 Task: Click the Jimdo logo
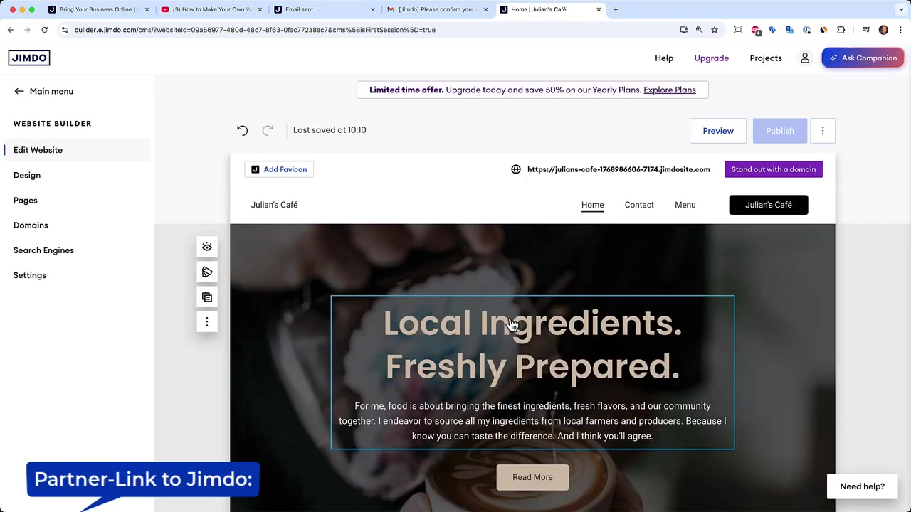(29, 58)
